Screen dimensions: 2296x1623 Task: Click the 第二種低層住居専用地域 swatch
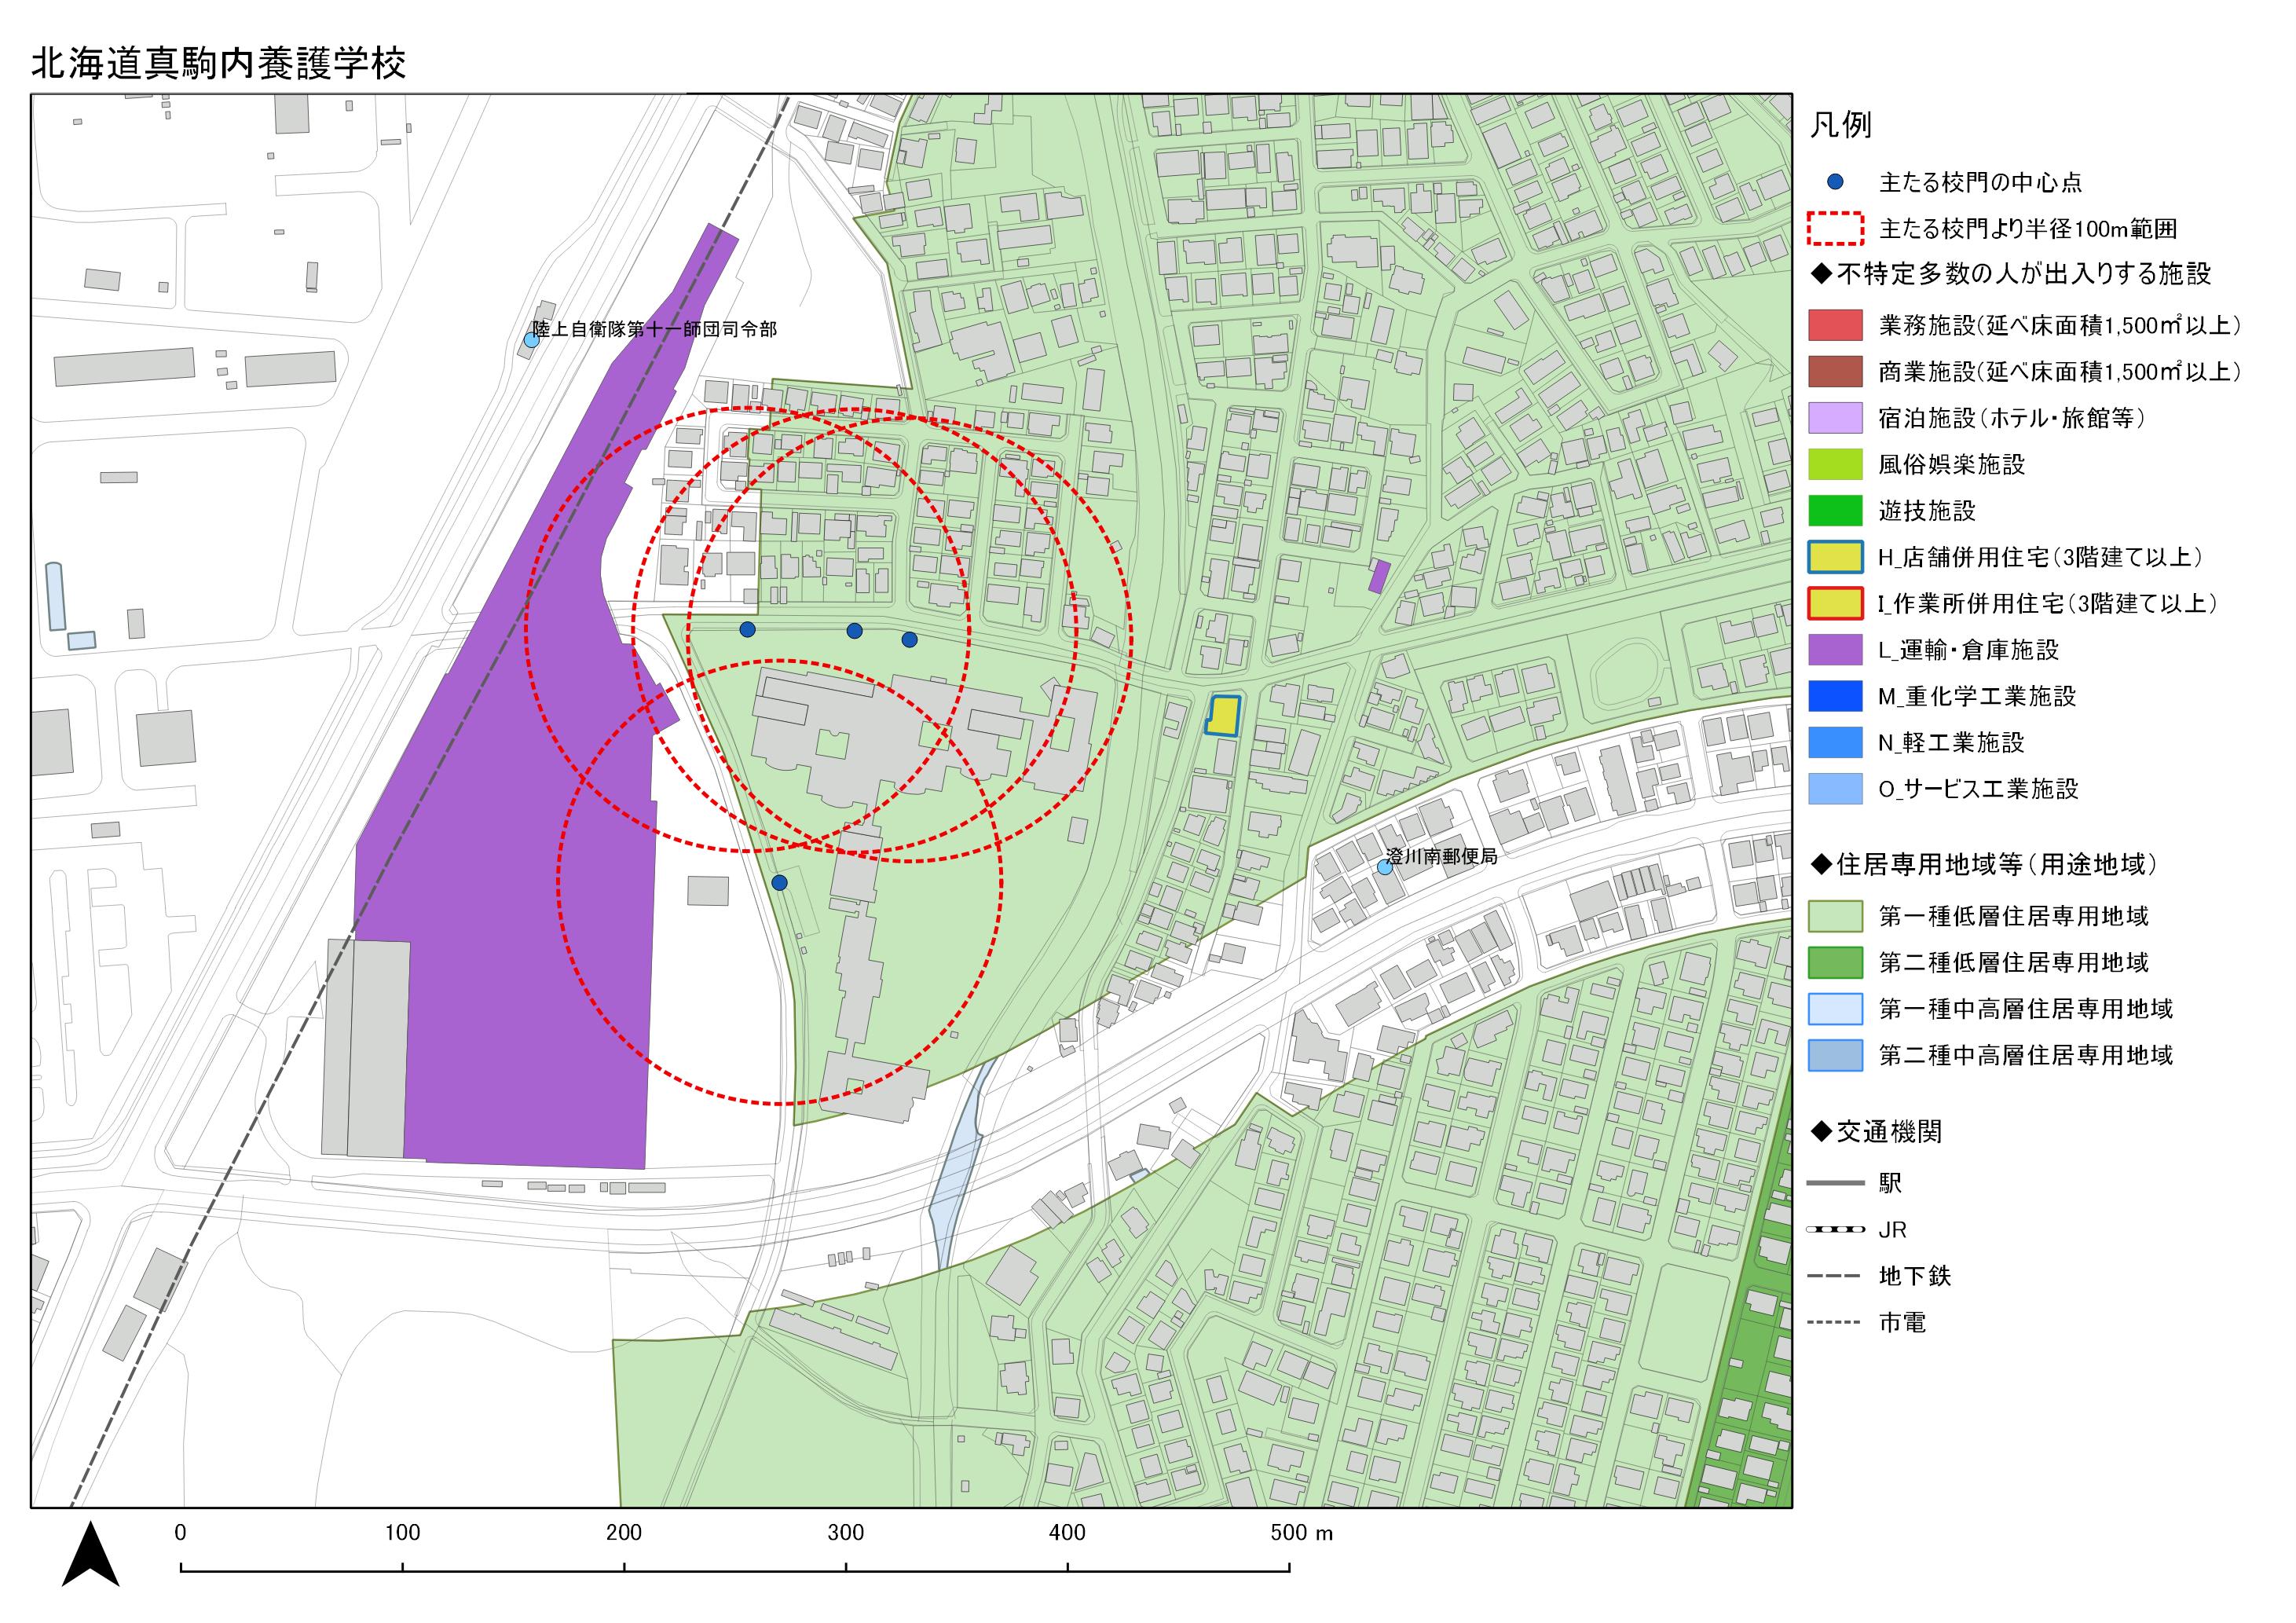[1835, 963]
